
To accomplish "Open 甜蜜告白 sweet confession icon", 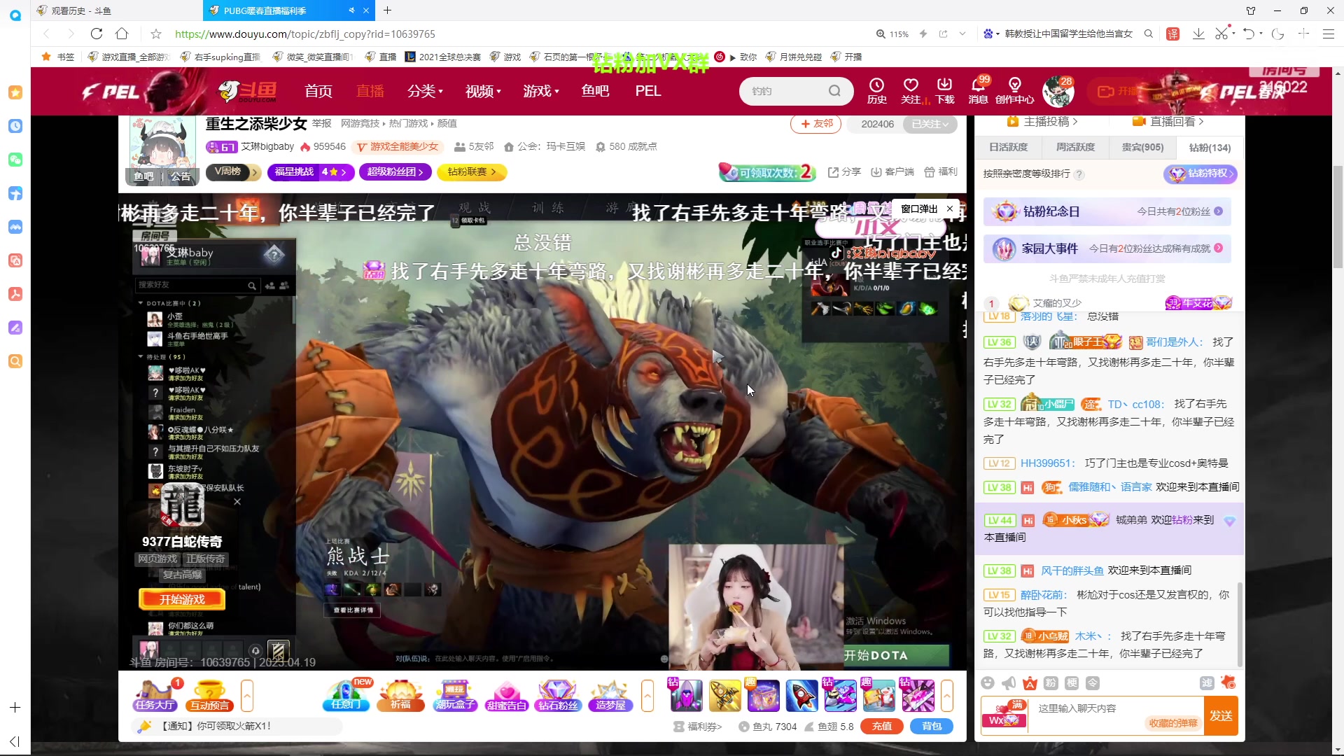I will [506, 695].
